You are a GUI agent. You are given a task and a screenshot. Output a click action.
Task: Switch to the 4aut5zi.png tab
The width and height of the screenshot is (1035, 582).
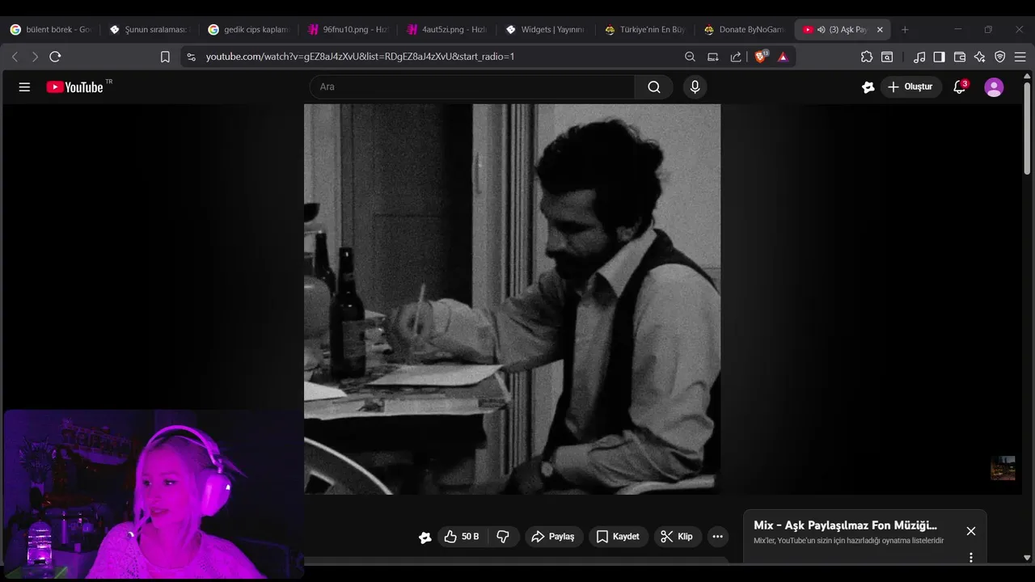[446, 29]
